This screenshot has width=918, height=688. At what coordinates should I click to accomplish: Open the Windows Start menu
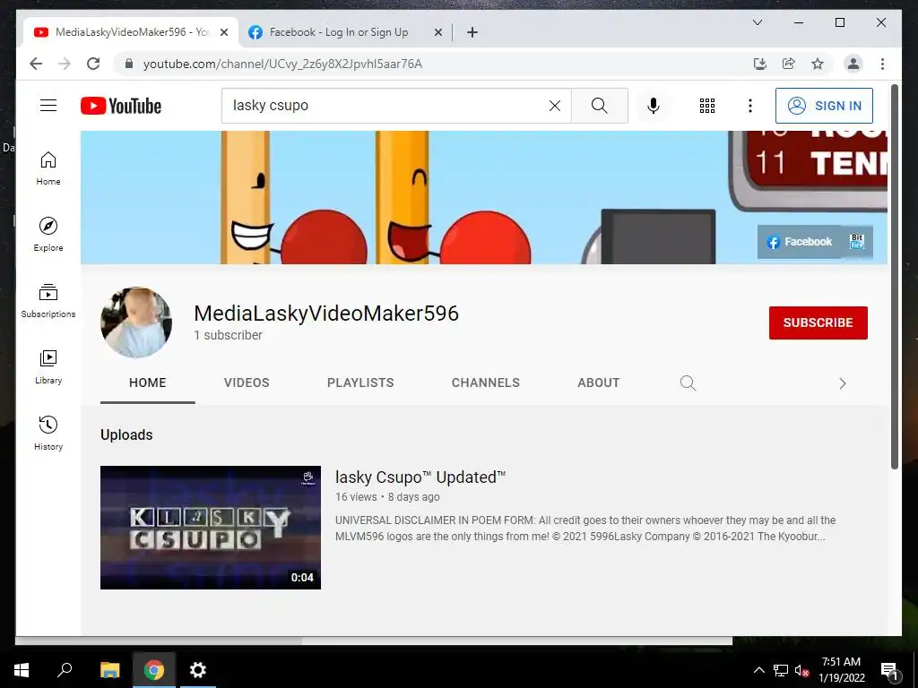(22, 670)
